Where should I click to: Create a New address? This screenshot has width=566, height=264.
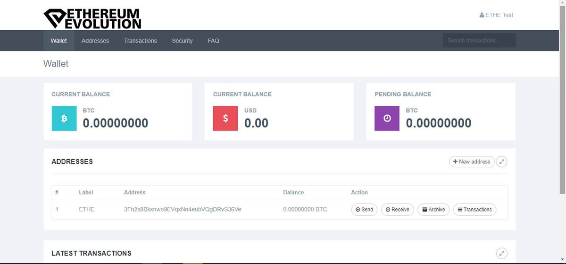(472, 162)
